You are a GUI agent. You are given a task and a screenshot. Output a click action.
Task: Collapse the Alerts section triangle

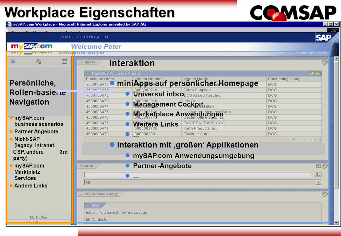(x=81, y=62)
